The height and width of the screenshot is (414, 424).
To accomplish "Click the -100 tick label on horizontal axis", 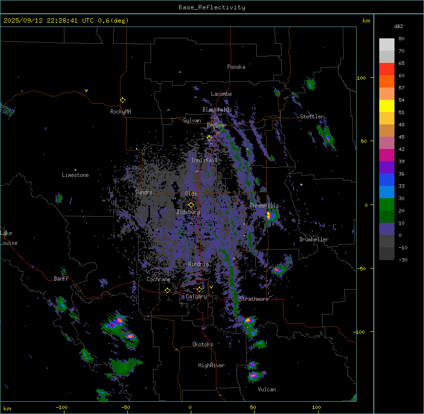I will [x=61, y=407].
